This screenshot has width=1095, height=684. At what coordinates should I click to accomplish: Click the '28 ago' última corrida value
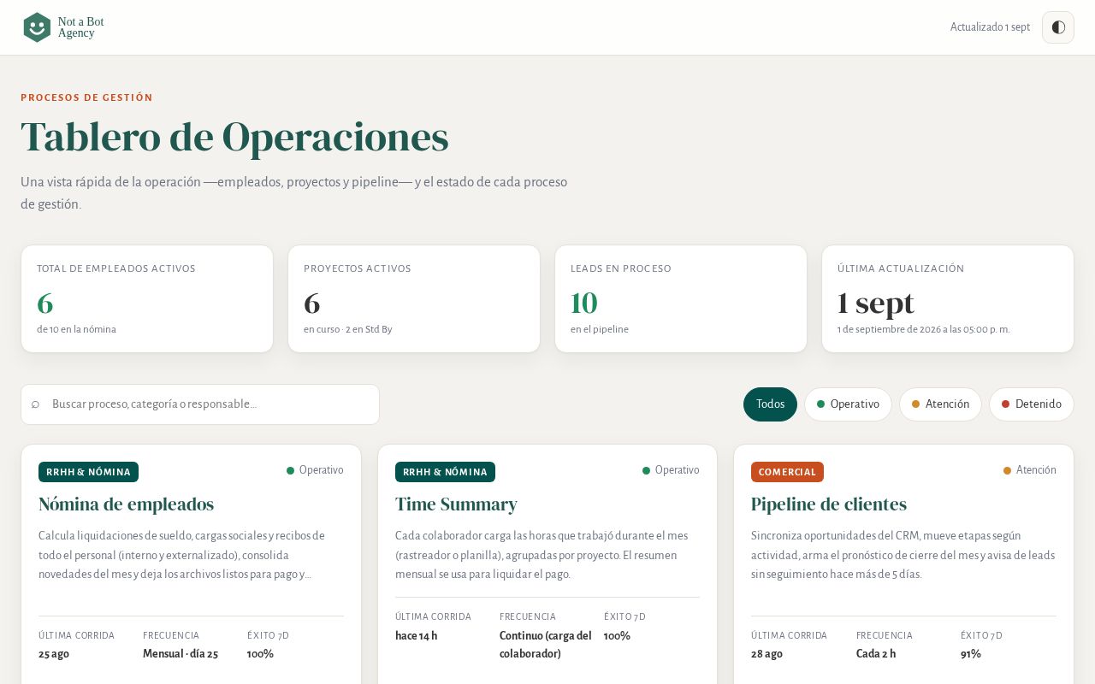(x=767, y=654)
